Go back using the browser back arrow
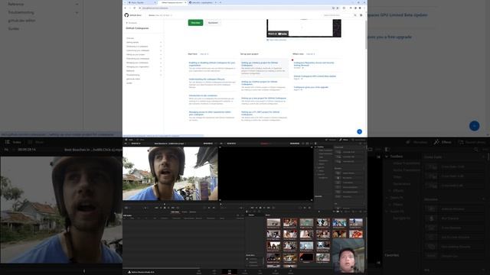The height and width of the screenshot is (275, 490). [x=126, y=8]
